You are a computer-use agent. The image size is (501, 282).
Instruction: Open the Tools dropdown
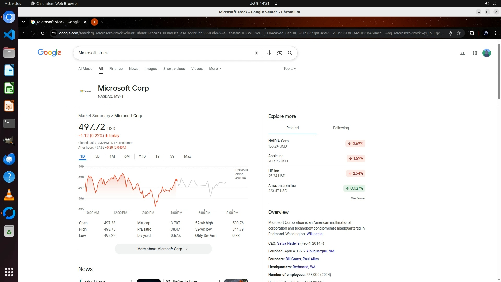click(289, 69)
